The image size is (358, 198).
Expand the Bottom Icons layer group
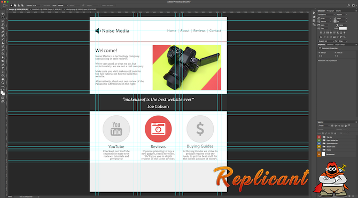[x=322, y=147]
